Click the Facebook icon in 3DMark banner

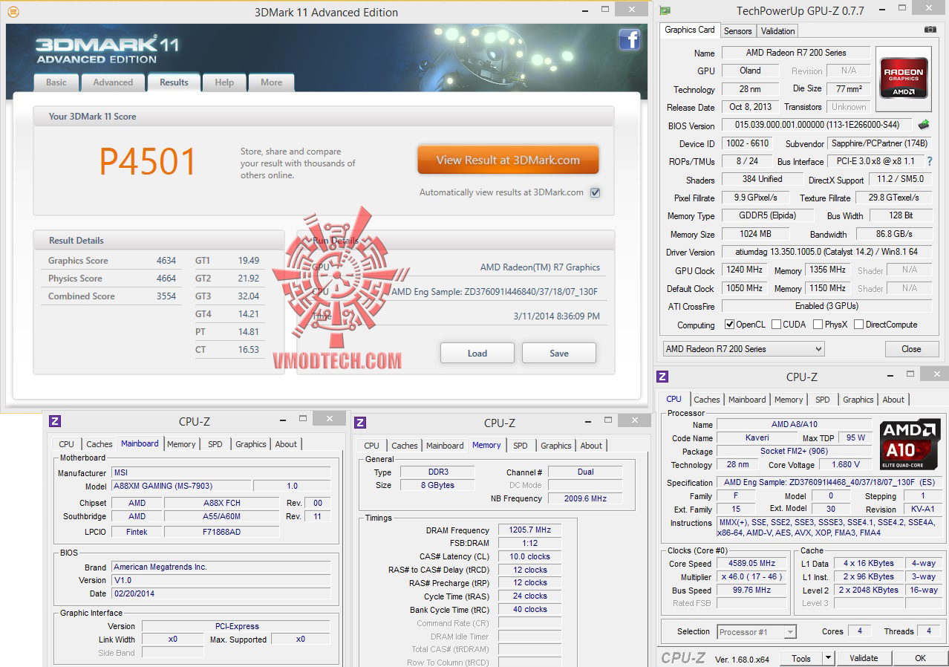[x=629, y=39]
